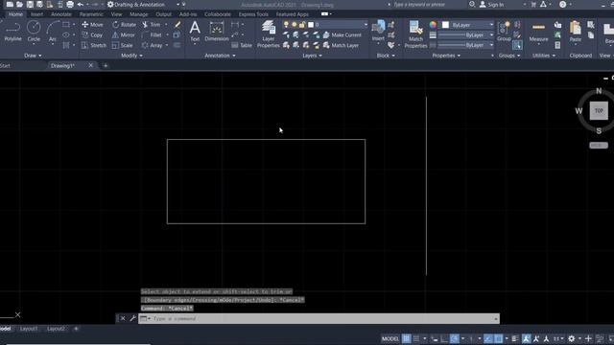Choose the Stretch command
Image resolution: width=614 pixels, height=345 pixels.
click(94, 45)
